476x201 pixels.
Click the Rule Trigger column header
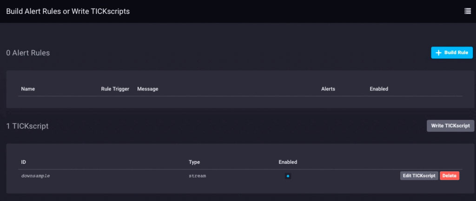click(x=115, y=89)
